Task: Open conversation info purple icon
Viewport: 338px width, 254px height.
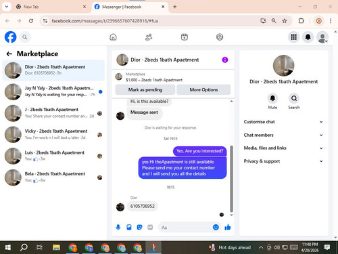Action: coord(225,60)
